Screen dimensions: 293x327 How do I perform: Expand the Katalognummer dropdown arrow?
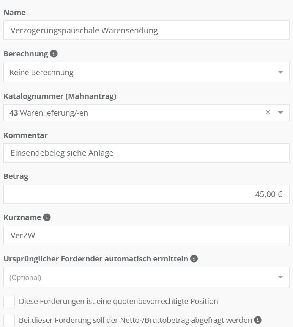click(280, 113)
